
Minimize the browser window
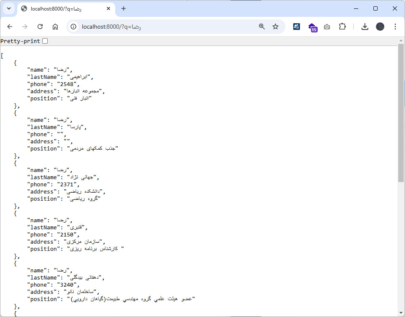(356, 8)
